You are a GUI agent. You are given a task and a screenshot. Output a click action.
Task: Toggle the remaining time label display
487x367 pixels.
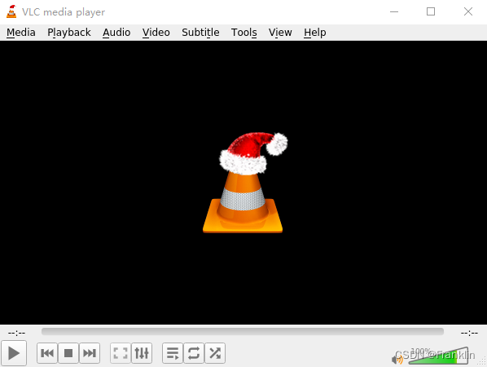[469, 333]
